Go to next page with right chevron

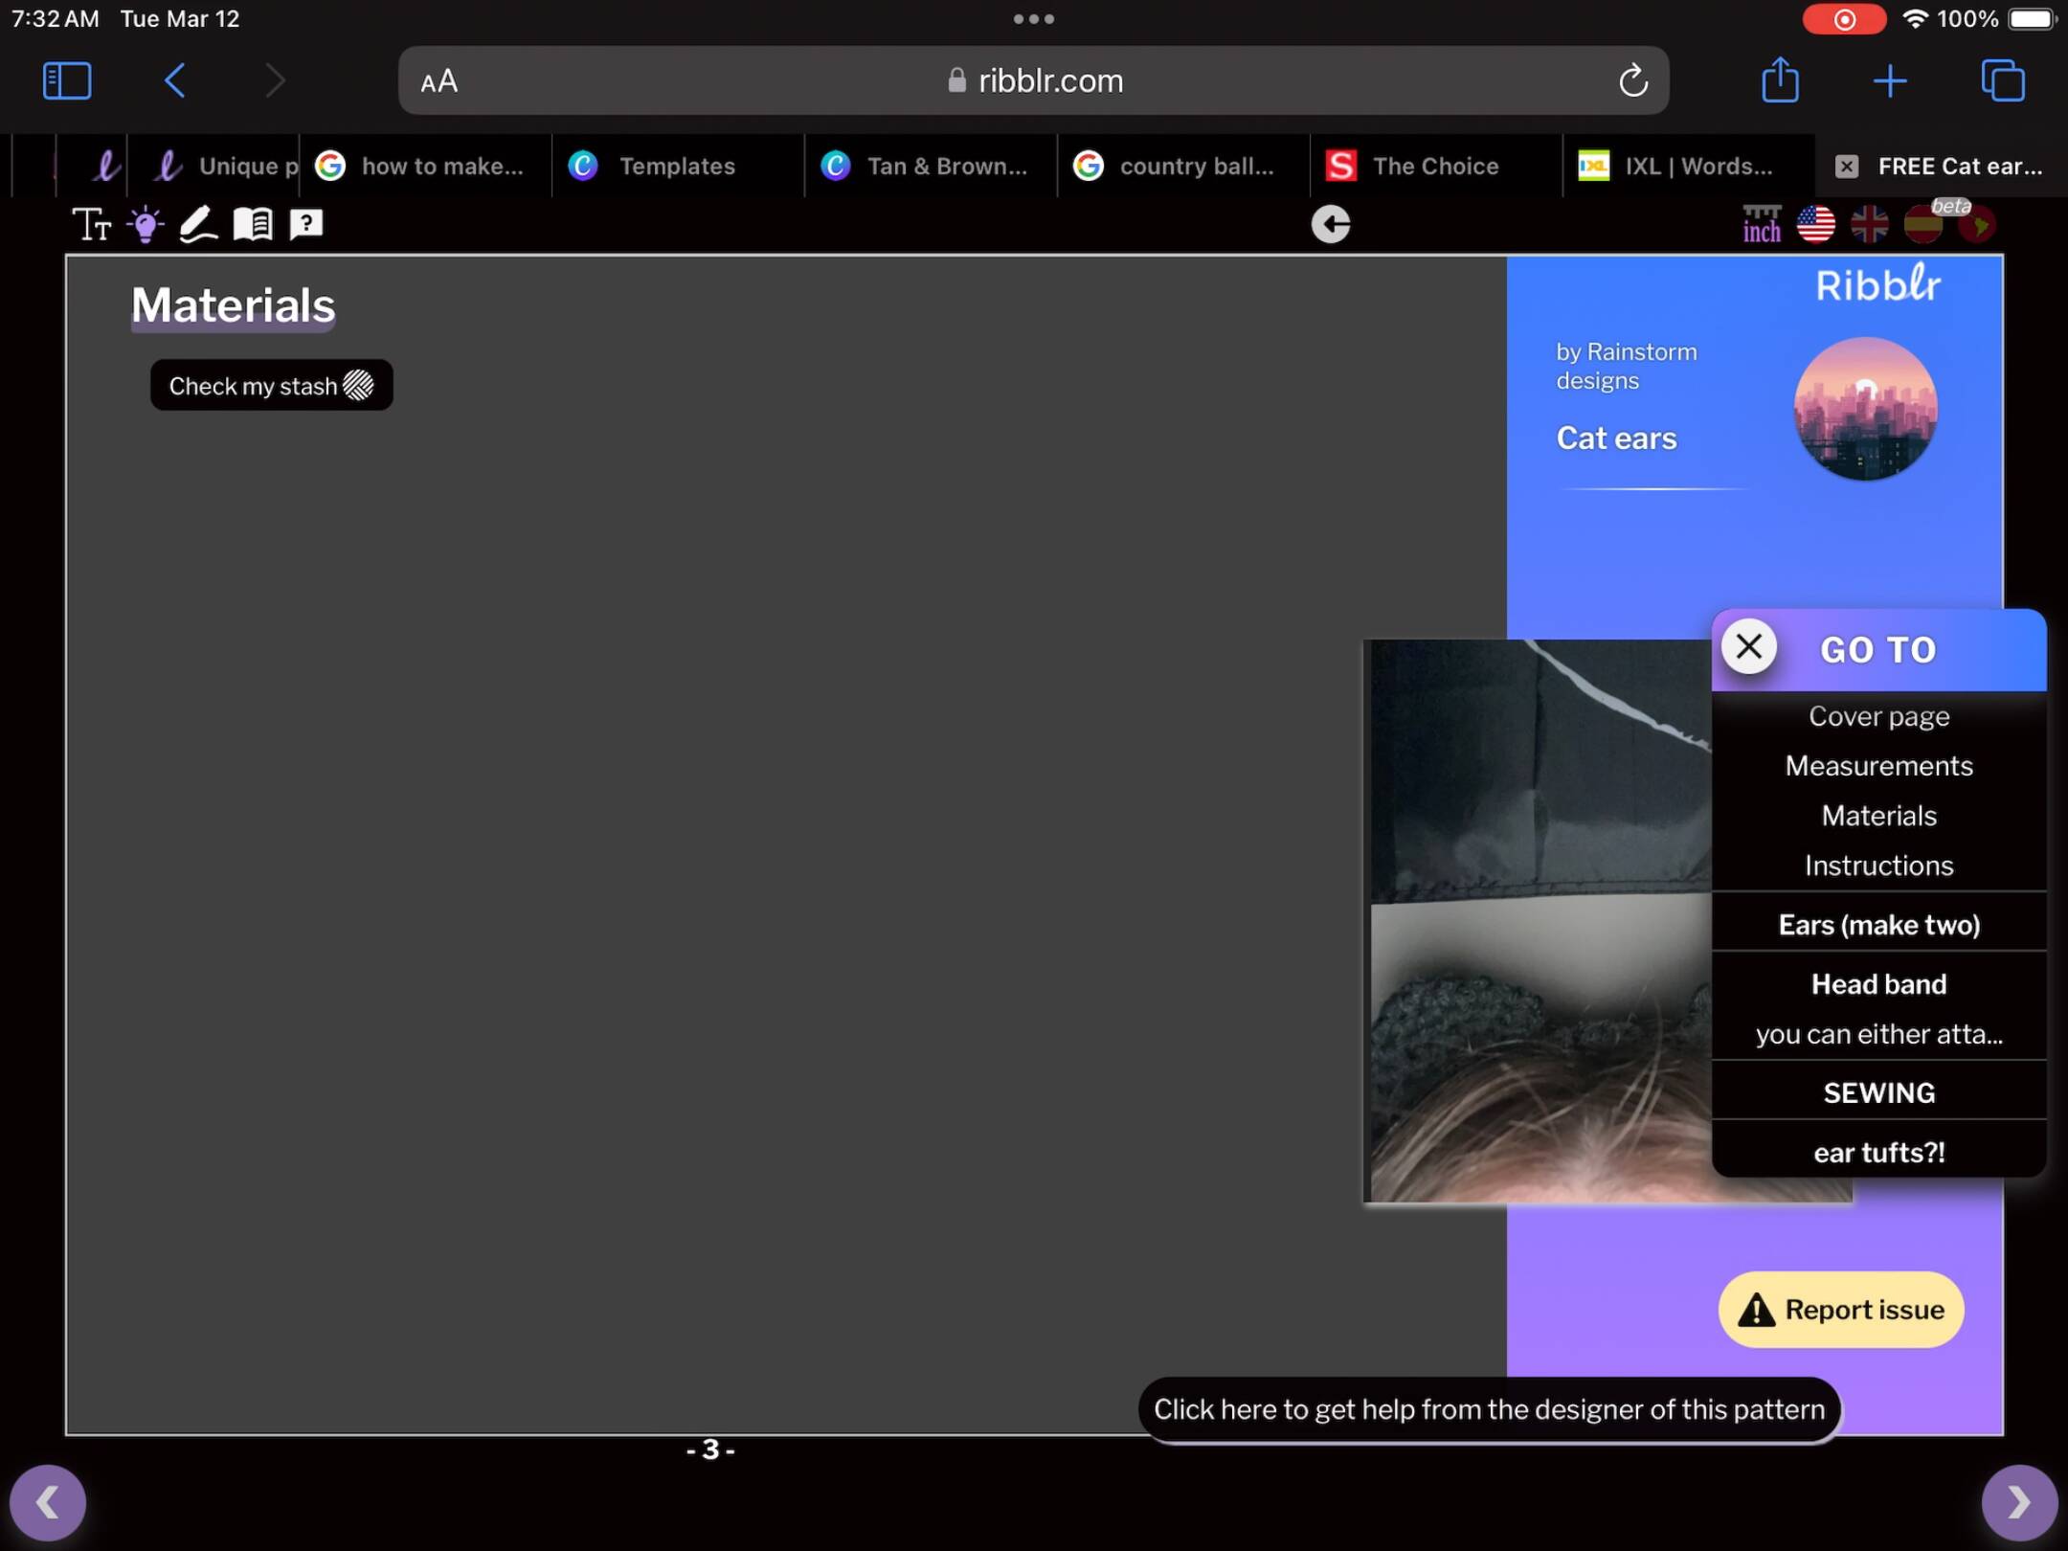tap(2018, 1502)
